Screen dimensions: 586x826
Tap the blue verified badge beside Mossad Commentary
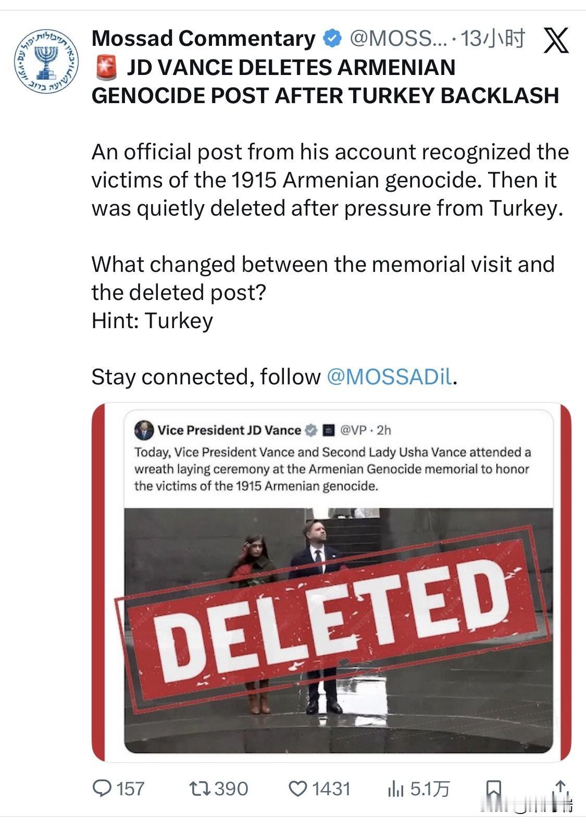(332, 39)
